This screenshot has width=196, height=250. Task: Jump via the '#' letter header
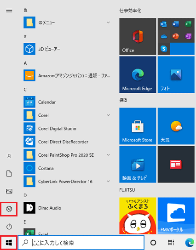pyautogui.click(x=25, y=37)
